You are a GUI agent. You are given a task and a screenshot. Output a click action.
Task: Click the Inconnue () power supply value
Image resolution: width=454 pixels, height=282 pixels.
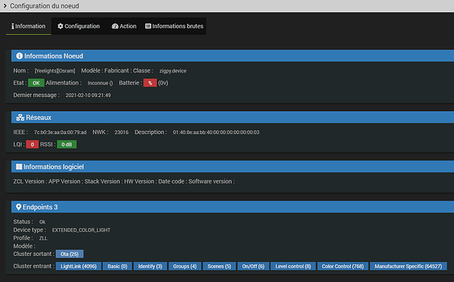pos(100,83)
